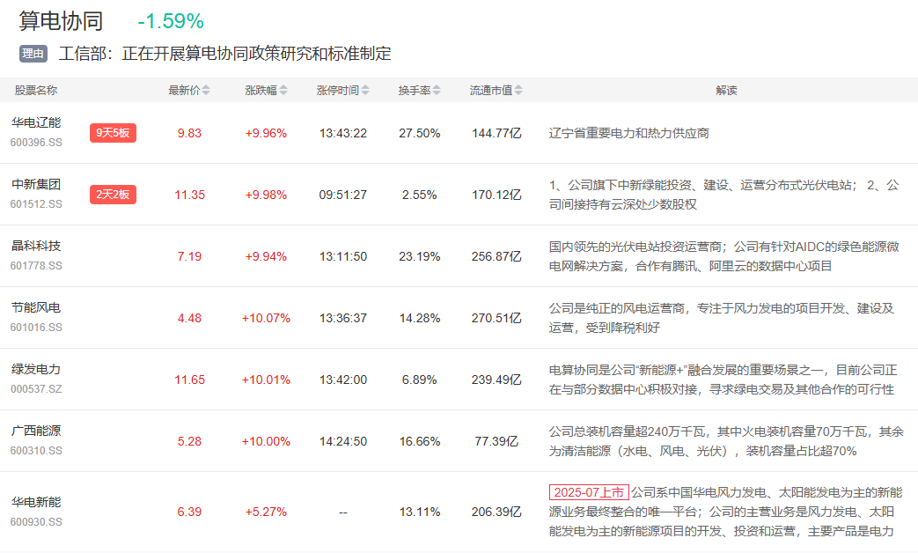Open 绿发电力 stock name link
The image size is (918, 553).
coord(36,369)
